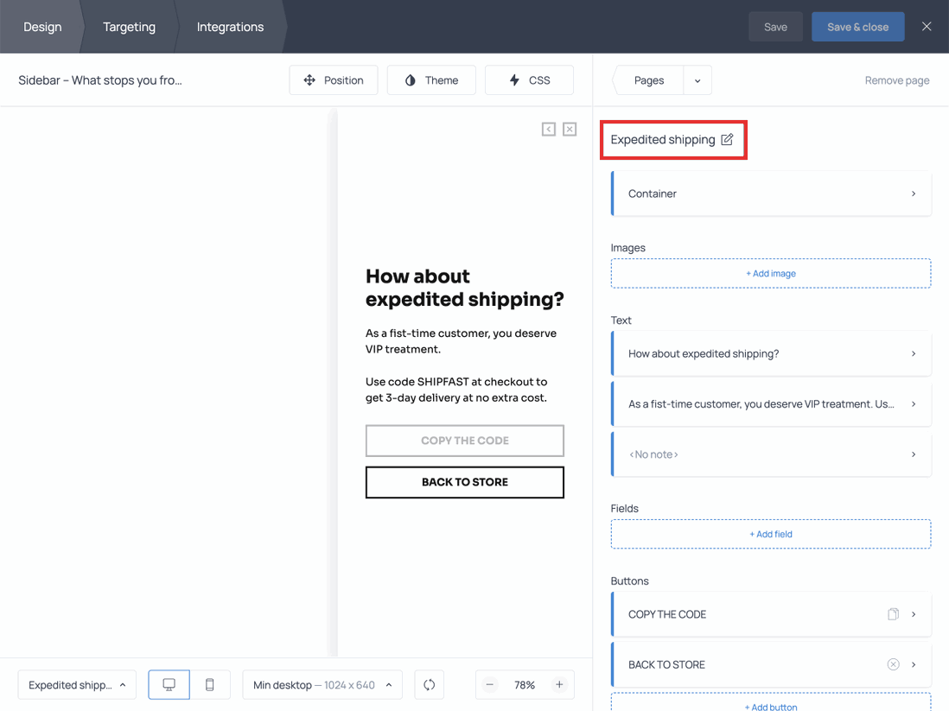The width and height of the screenshot is (949, 711).
Task: Switch to mobile preview mode
Action: 209,685
